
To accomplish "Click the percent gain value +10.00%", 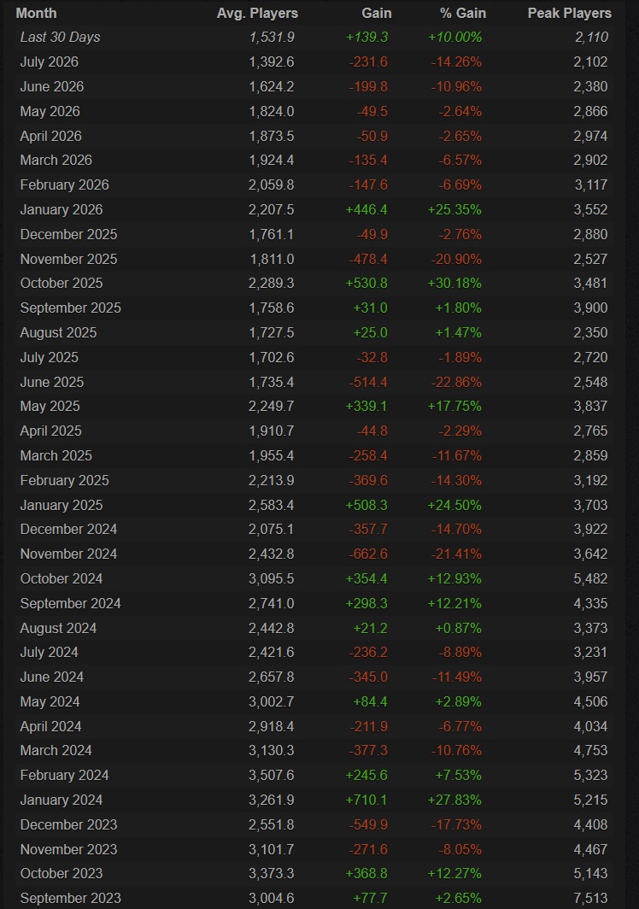I will tap(454, 37).
